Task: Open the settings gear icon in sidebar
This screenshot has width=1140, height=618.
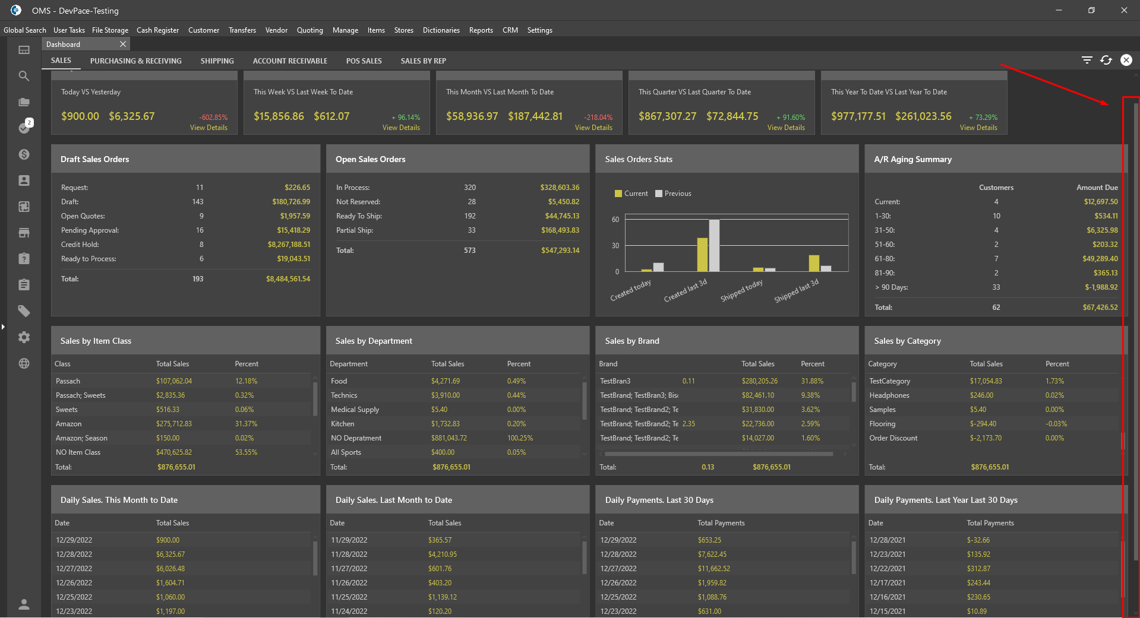Action: click(x=24, y=337)
